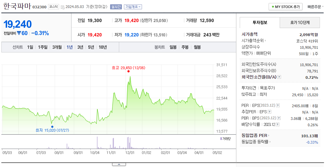Viewport: 325px width, 167px height.
Task: Select the 3년 line chart period
Action: click(80, 47)
